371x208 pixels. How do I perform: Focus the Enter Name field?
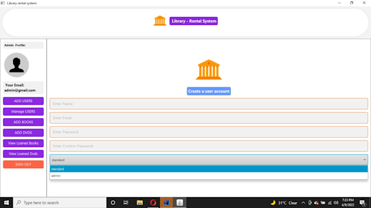tap(208, 103)
